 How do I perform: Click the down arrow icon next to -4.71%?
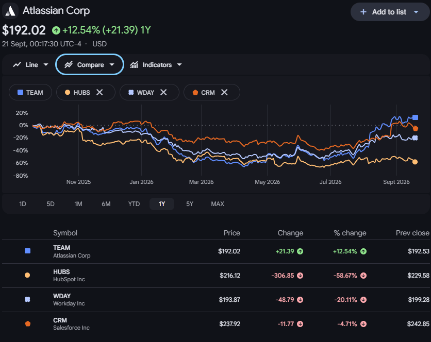(x=363, y=324)
